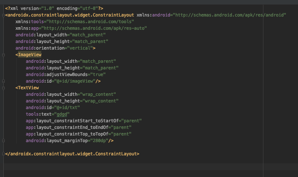Viewport: 298px width, 177px height.
Task: Click the highlighted ImageView tag name
Action: pyautogui.click(x=29, y=55)
